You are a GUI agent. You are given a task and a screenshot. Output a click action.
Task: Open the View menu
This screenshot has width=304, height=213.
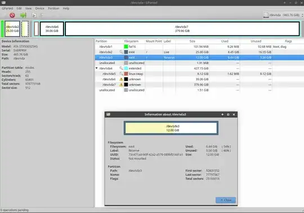[x=28, y=8]
